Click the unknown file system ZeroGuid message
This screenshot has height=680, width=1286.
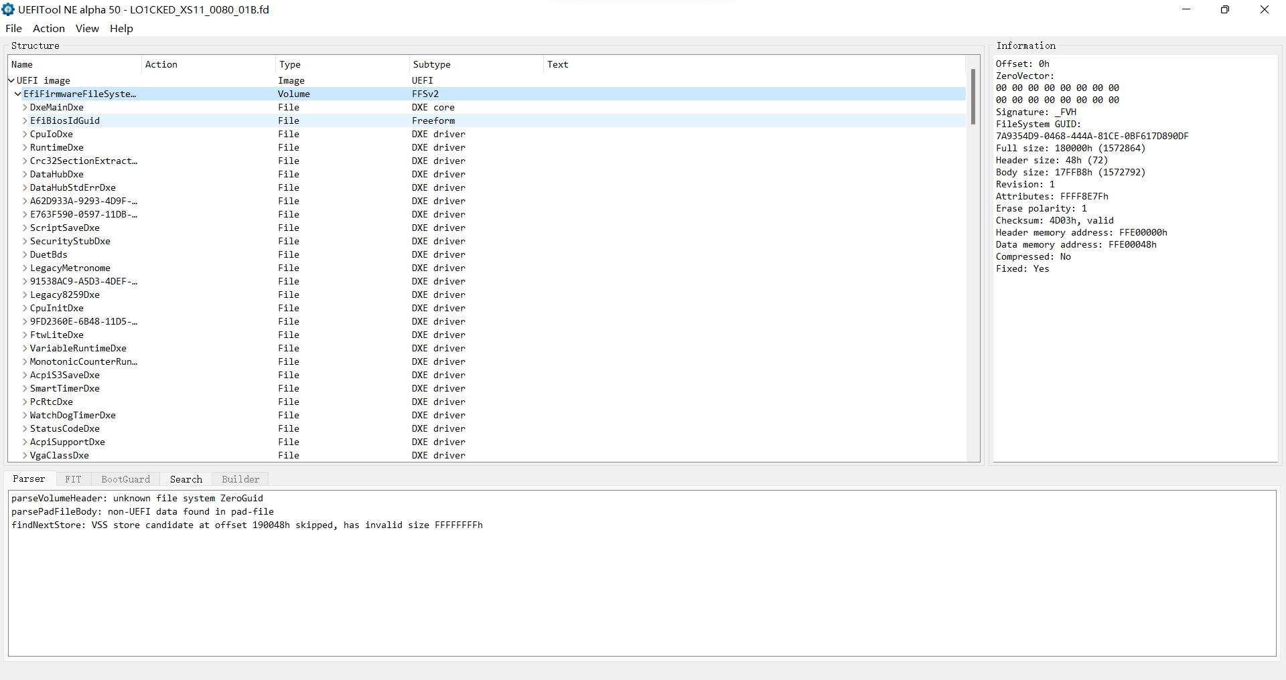point(137,498)
